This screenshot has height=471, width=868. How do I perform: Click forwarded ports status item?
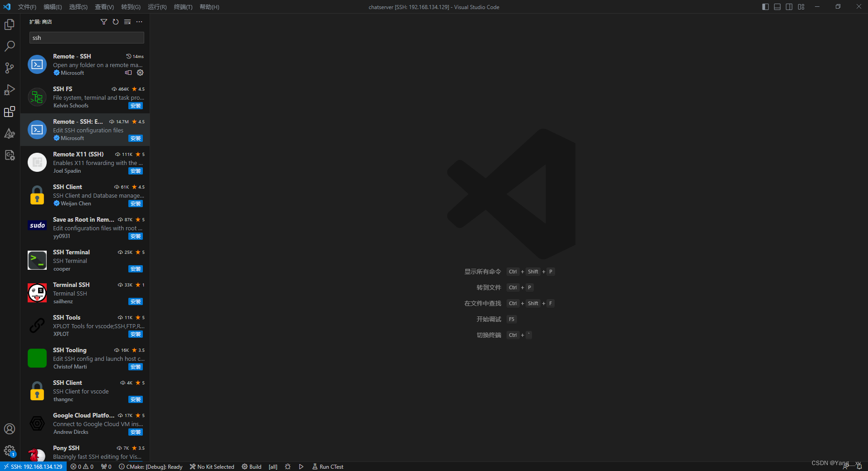[106, 466]
